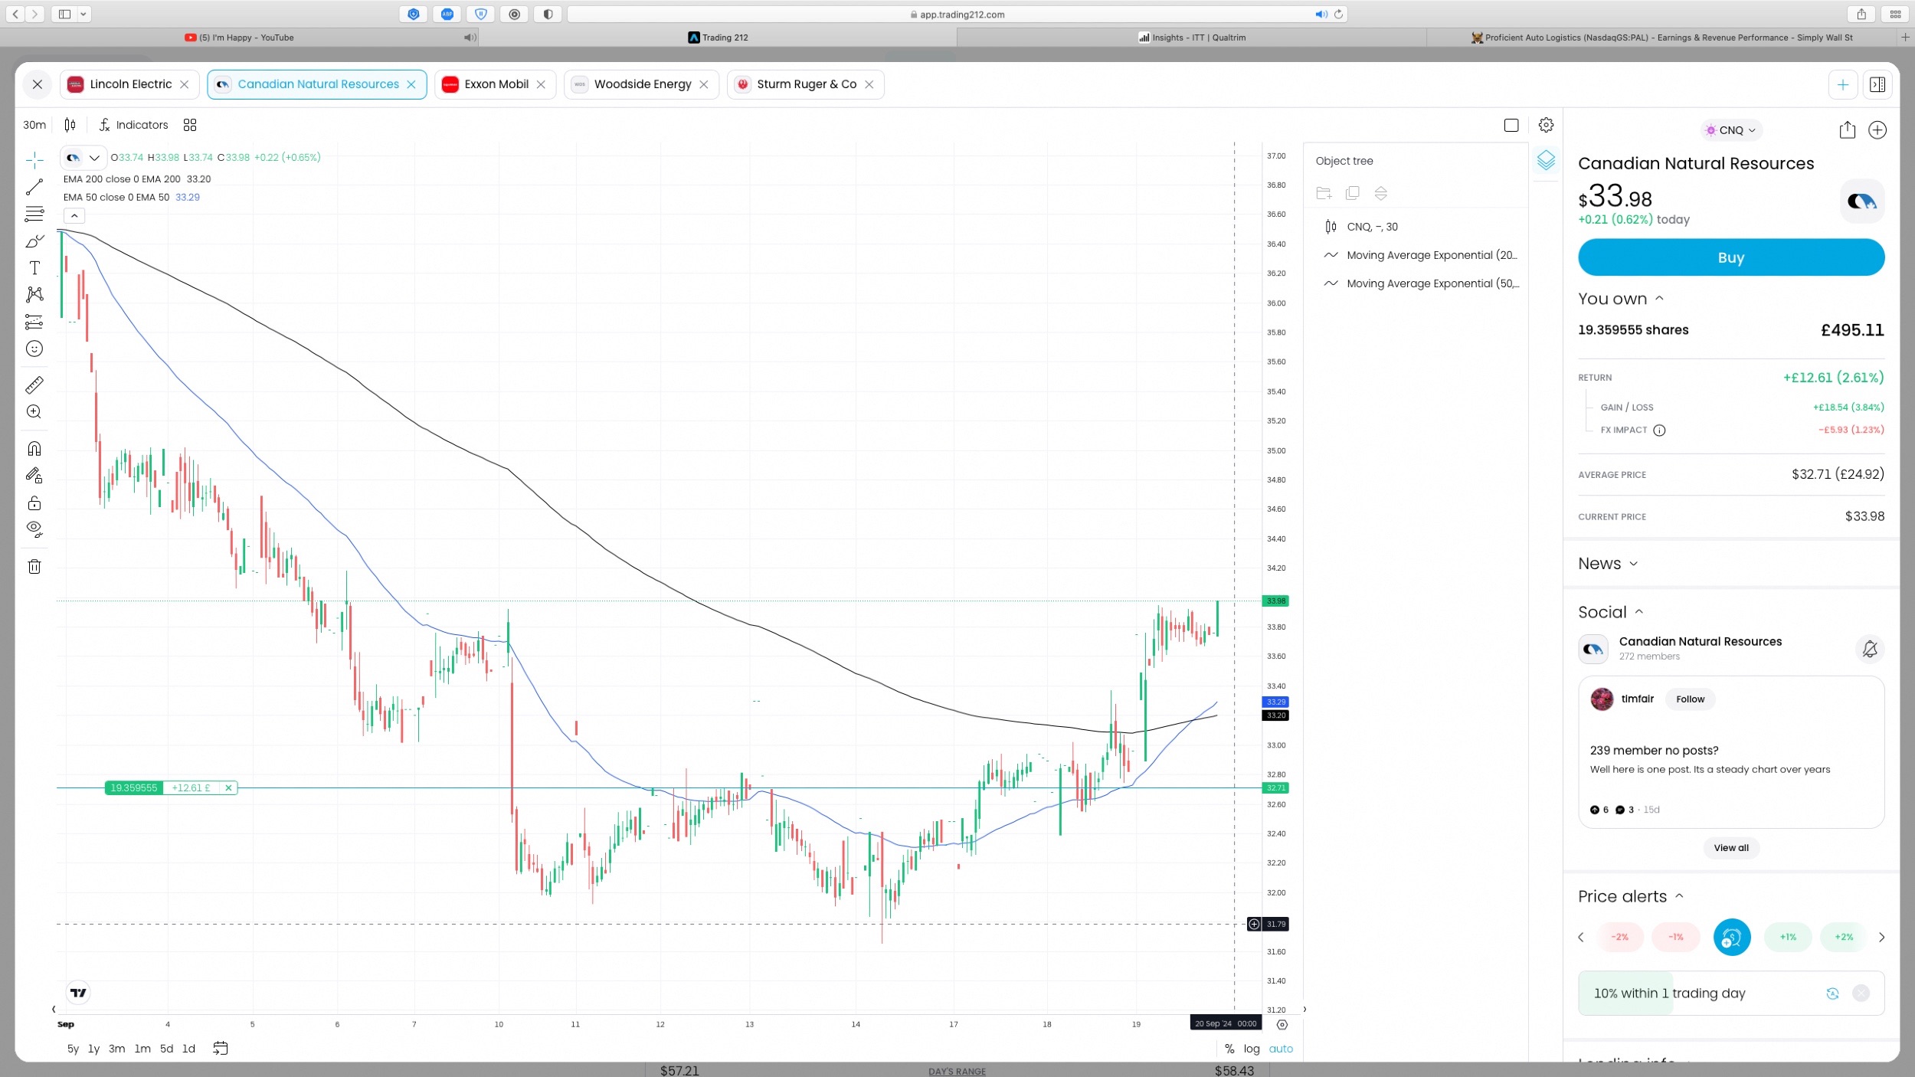Select the 5d time range
This screenshot has height=1077, width=1915.
click(166, 1049)
